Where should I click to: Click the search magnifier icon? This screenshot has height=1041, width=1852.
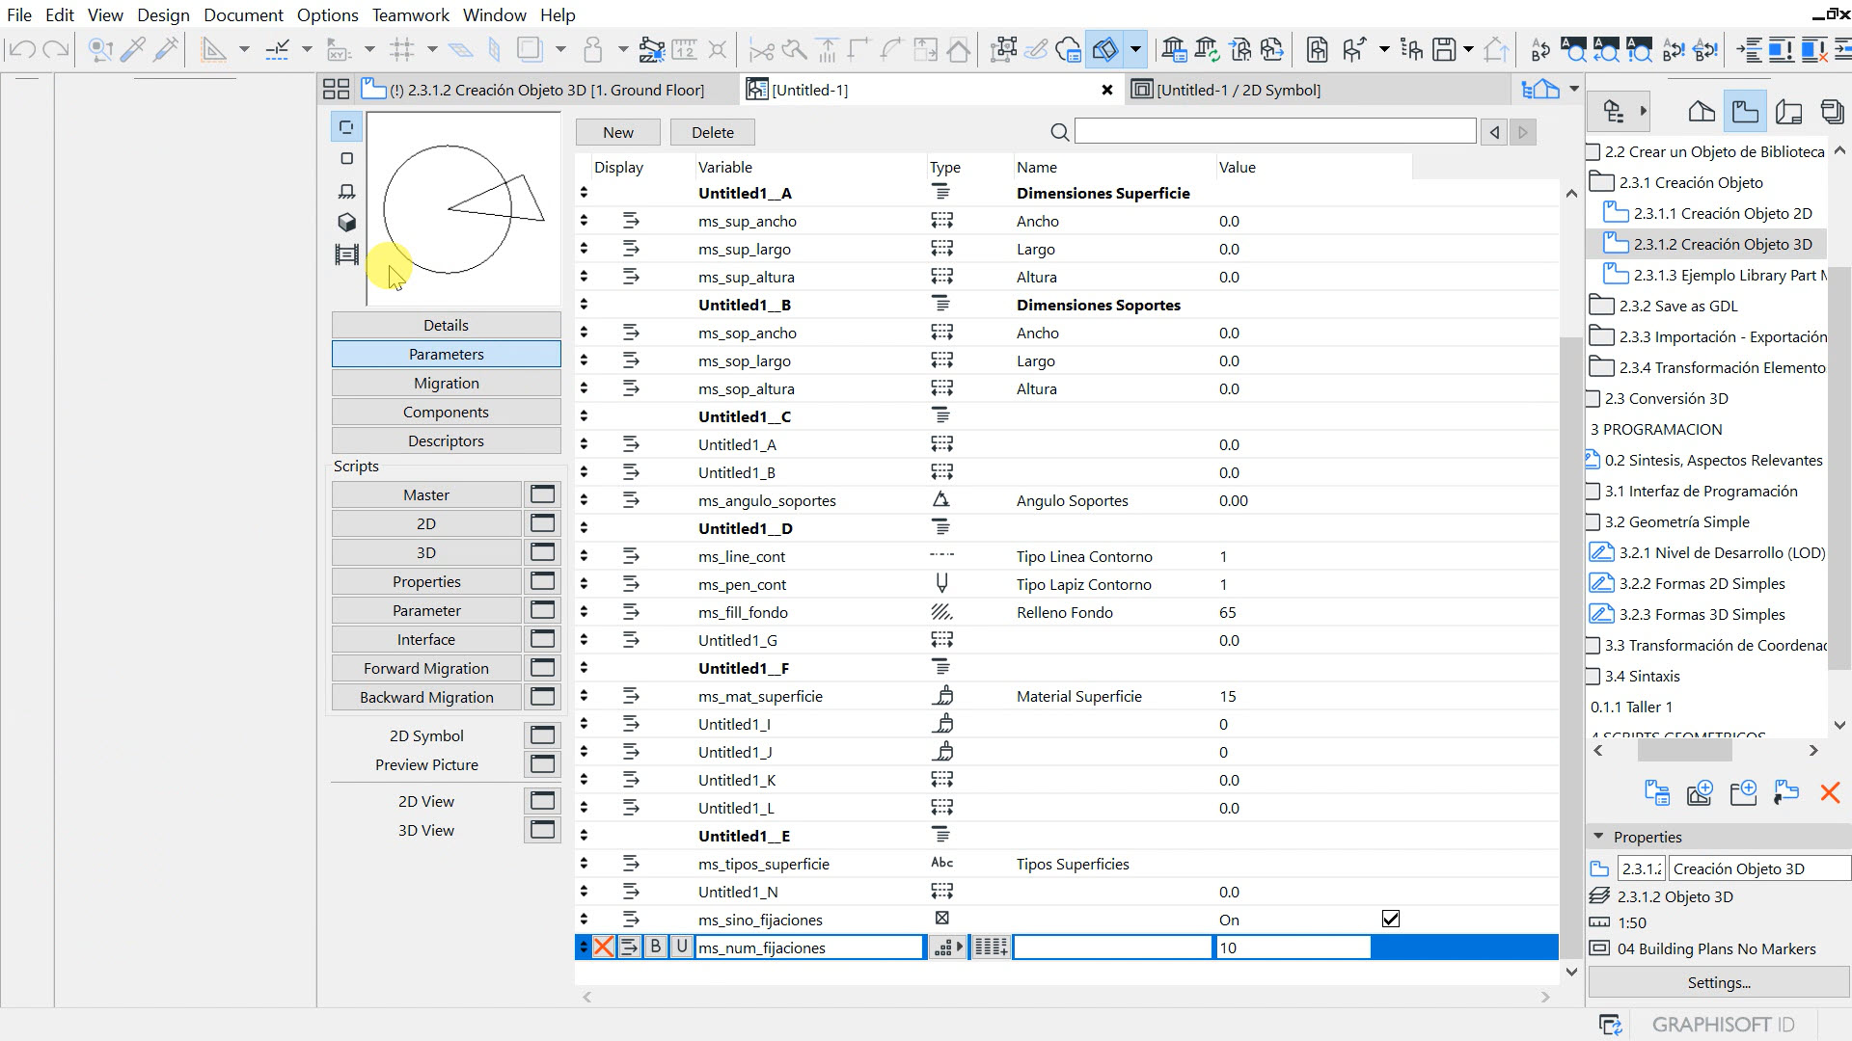[x=1059, y=132]
